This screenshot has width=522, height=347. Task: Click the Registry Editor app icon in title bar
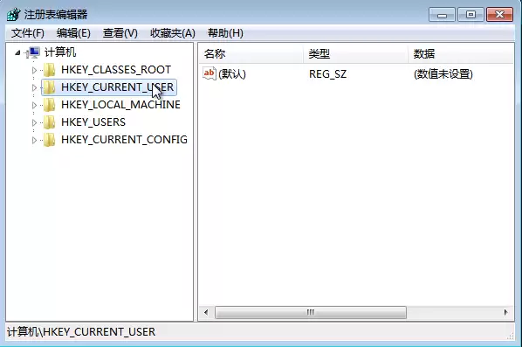[x=14, y=14]
